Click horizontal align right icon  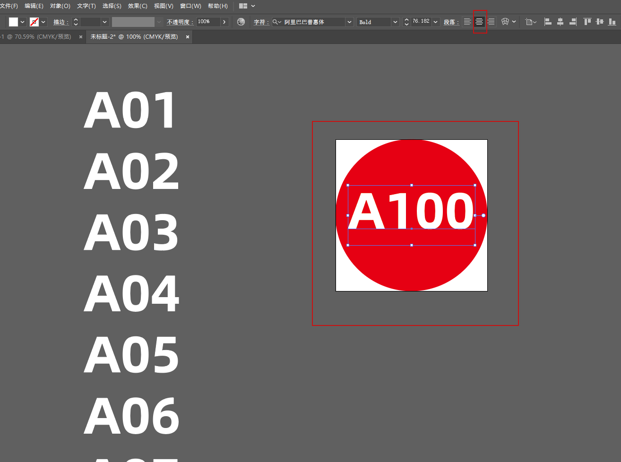click(x=573, y=22)
